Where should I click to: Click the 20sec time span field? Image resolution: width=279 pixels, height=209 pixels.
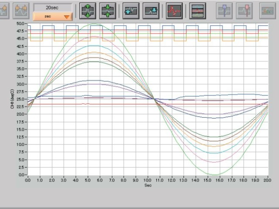click(x=53, y=7)
